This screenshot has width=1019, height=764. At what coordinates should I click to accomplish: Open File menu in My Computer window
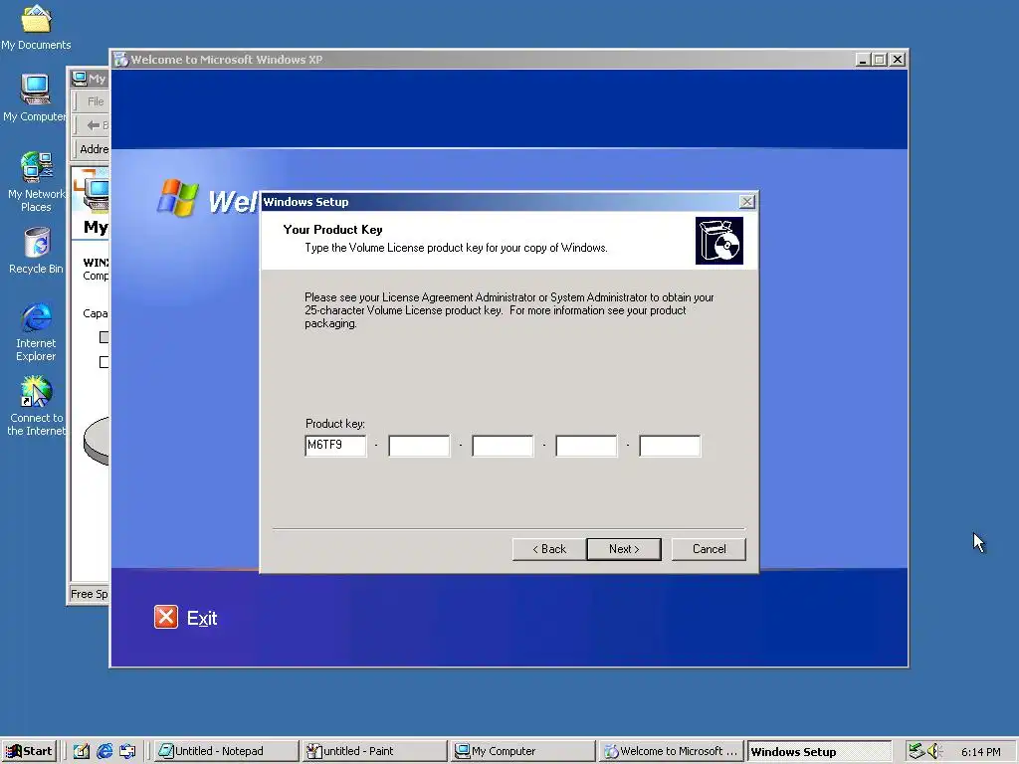pos(96,101)
